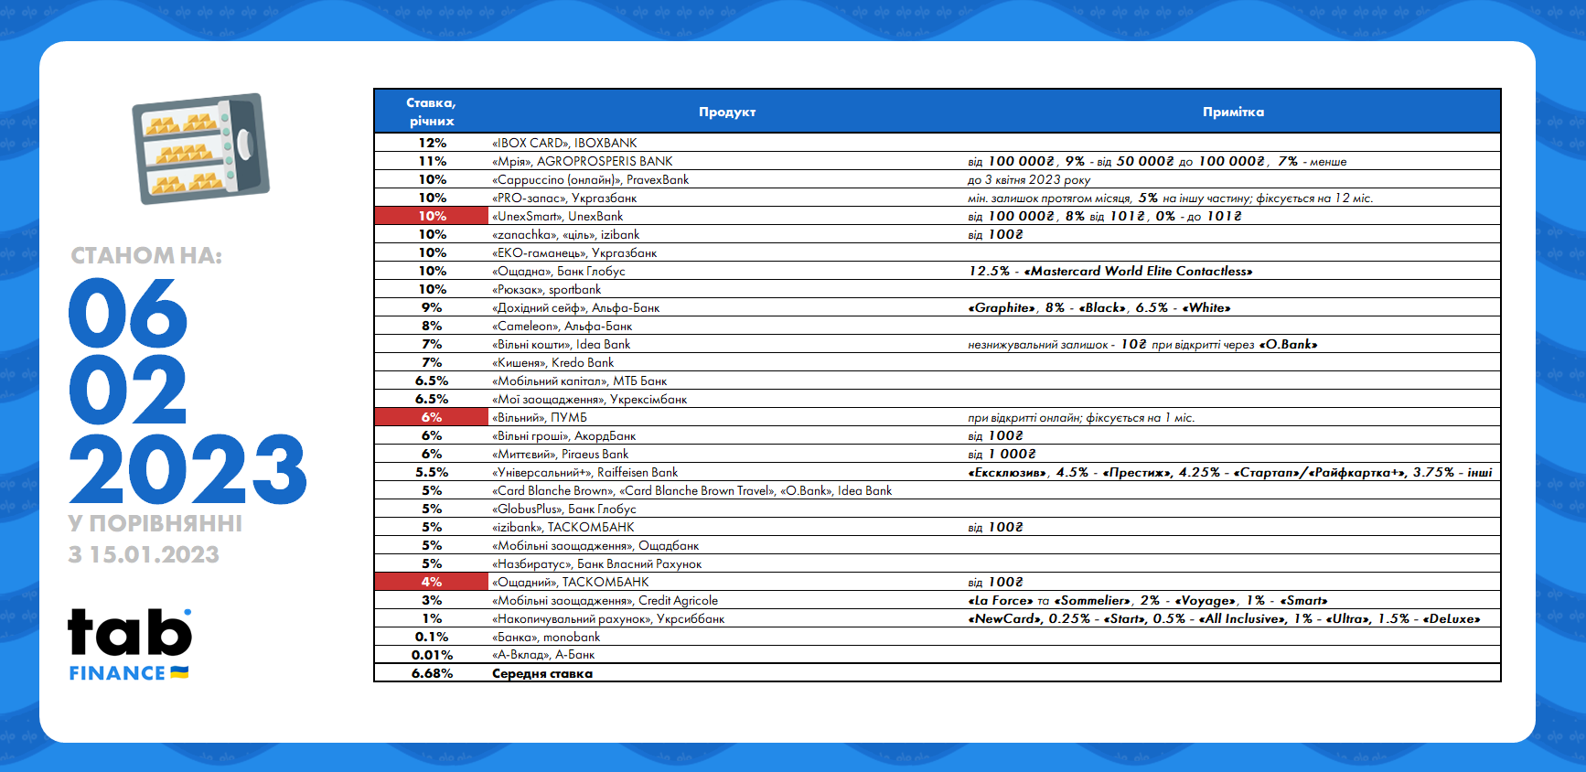Click the red 6% cell for ПУМБ

[x=432, y=417]
